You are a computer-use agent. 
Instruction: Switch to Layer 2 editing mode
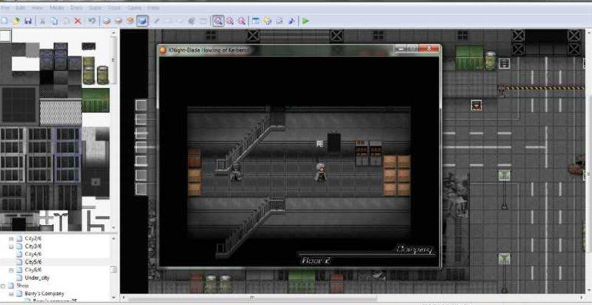pyautogui.click(x=119, y=21)
